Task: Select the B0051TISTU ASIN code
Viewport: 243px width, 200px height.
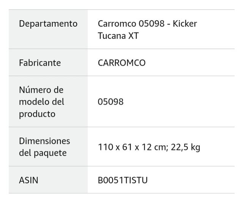Action: (123, 180)
